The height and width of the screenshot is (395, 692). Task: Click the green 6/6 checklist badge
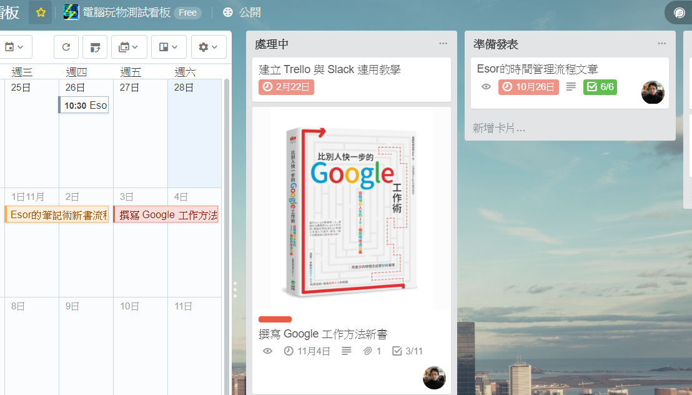tap(600, 87)
